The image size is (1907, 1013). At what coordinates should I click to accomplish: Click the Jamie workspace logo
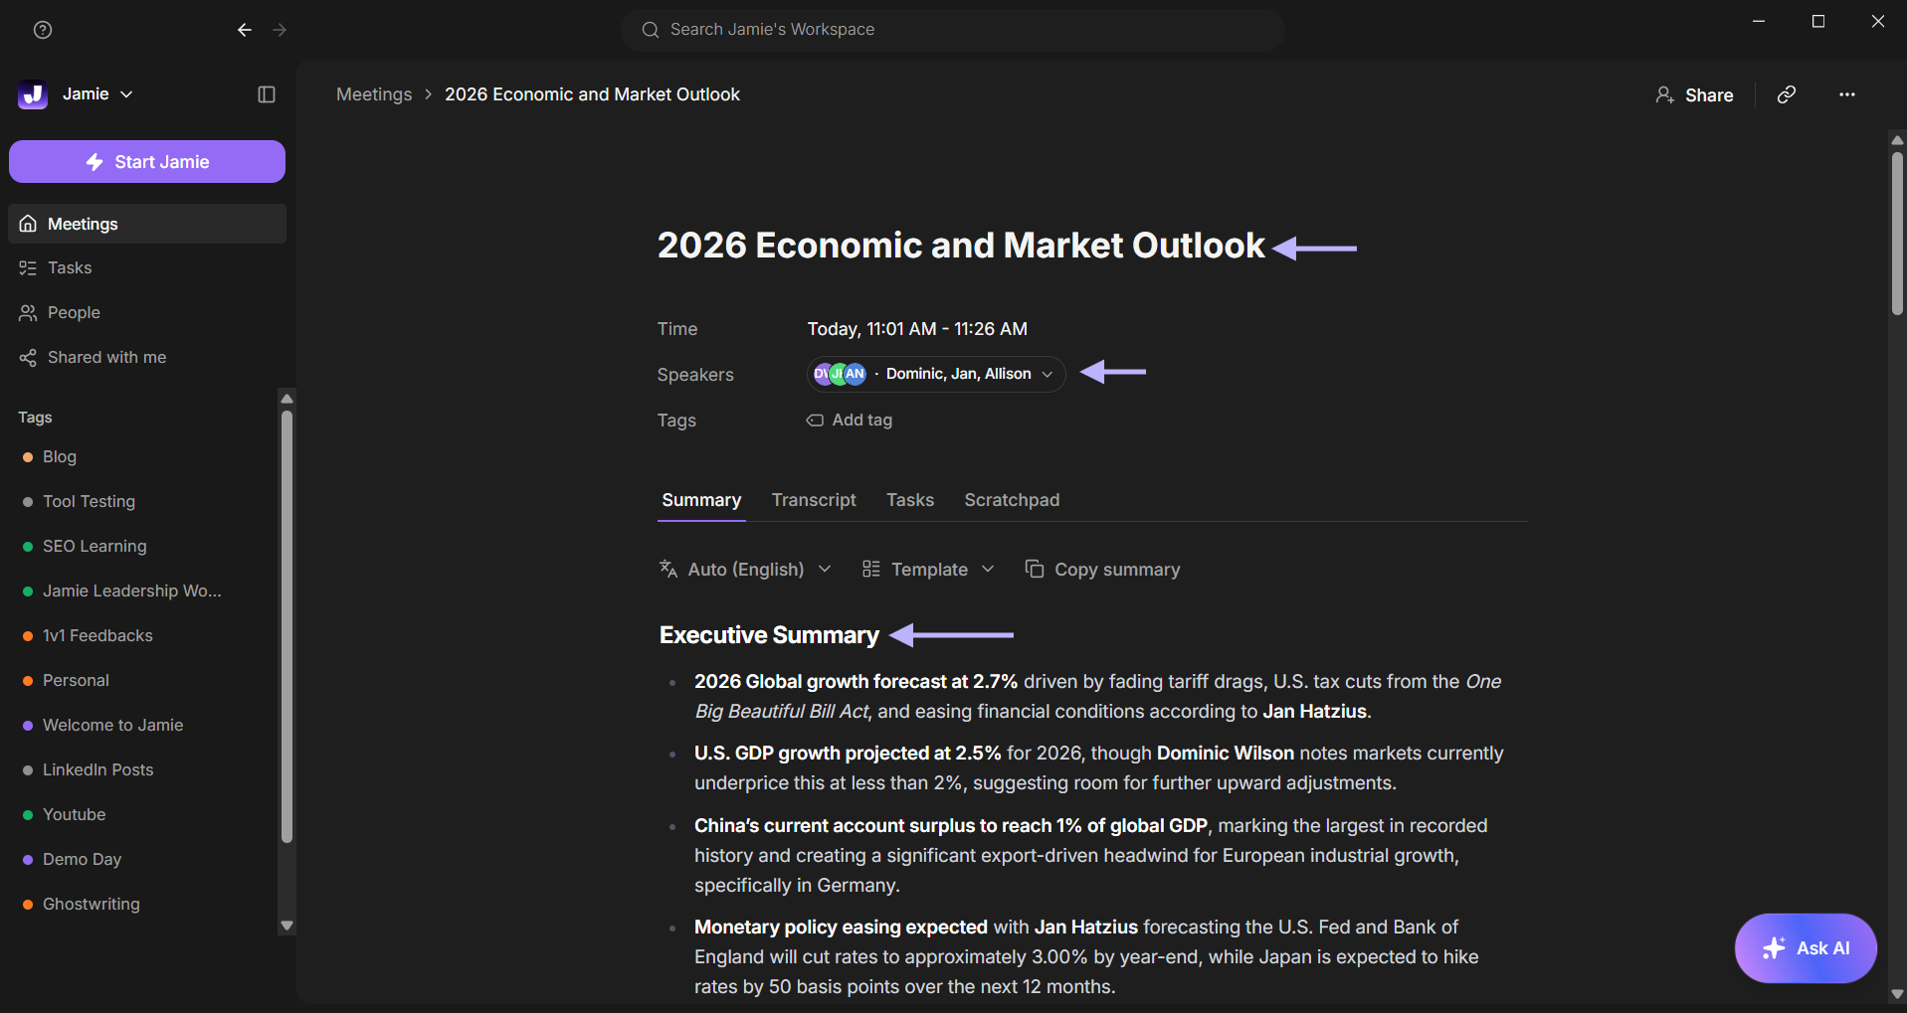click(33, 94)
